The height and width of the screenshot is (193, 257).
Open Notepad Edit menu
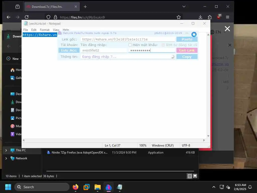tap(34, 30)
